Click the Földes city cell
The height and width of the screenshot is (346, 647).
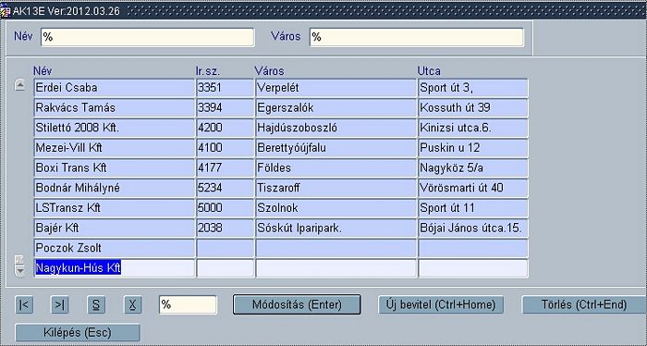point(336,168)
